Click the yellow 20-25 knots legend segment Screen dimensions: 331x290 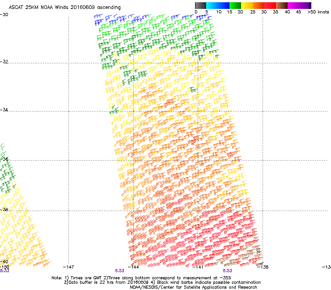247,5
